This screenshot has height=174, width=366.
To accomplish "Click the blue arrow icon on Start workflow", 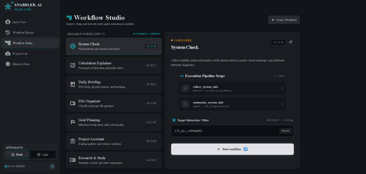I will coord(246,149).
